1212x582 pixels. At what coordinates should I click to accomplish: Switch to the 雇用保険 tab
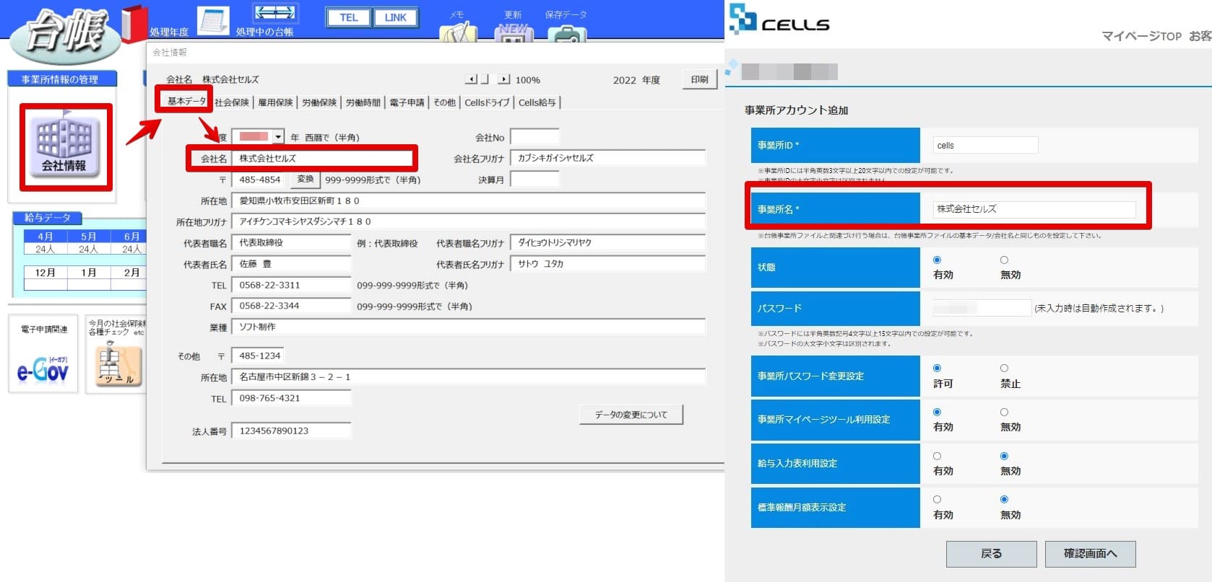point(276,102)
